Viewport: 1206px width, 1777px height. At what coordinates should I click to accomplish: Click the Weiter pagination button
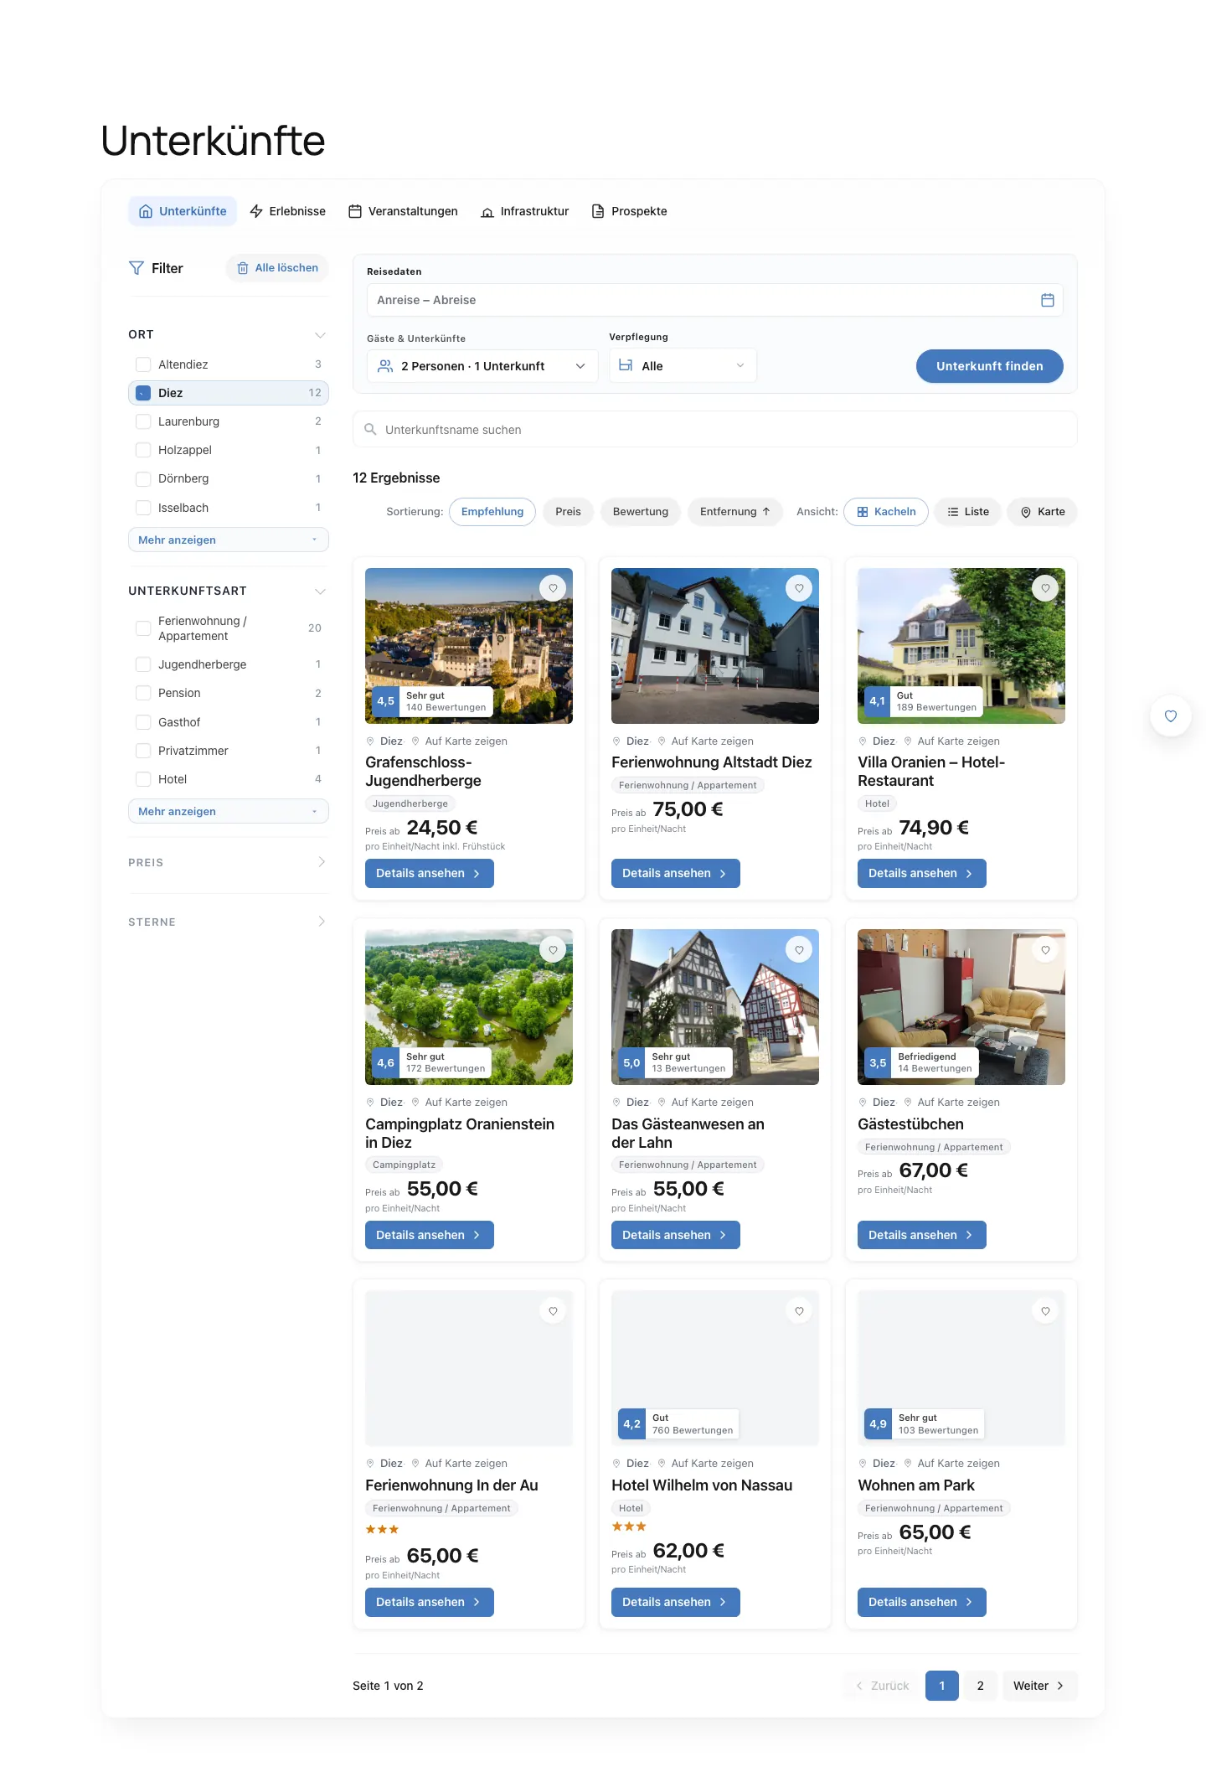pyautogui.click(x=1039, y=1686)
